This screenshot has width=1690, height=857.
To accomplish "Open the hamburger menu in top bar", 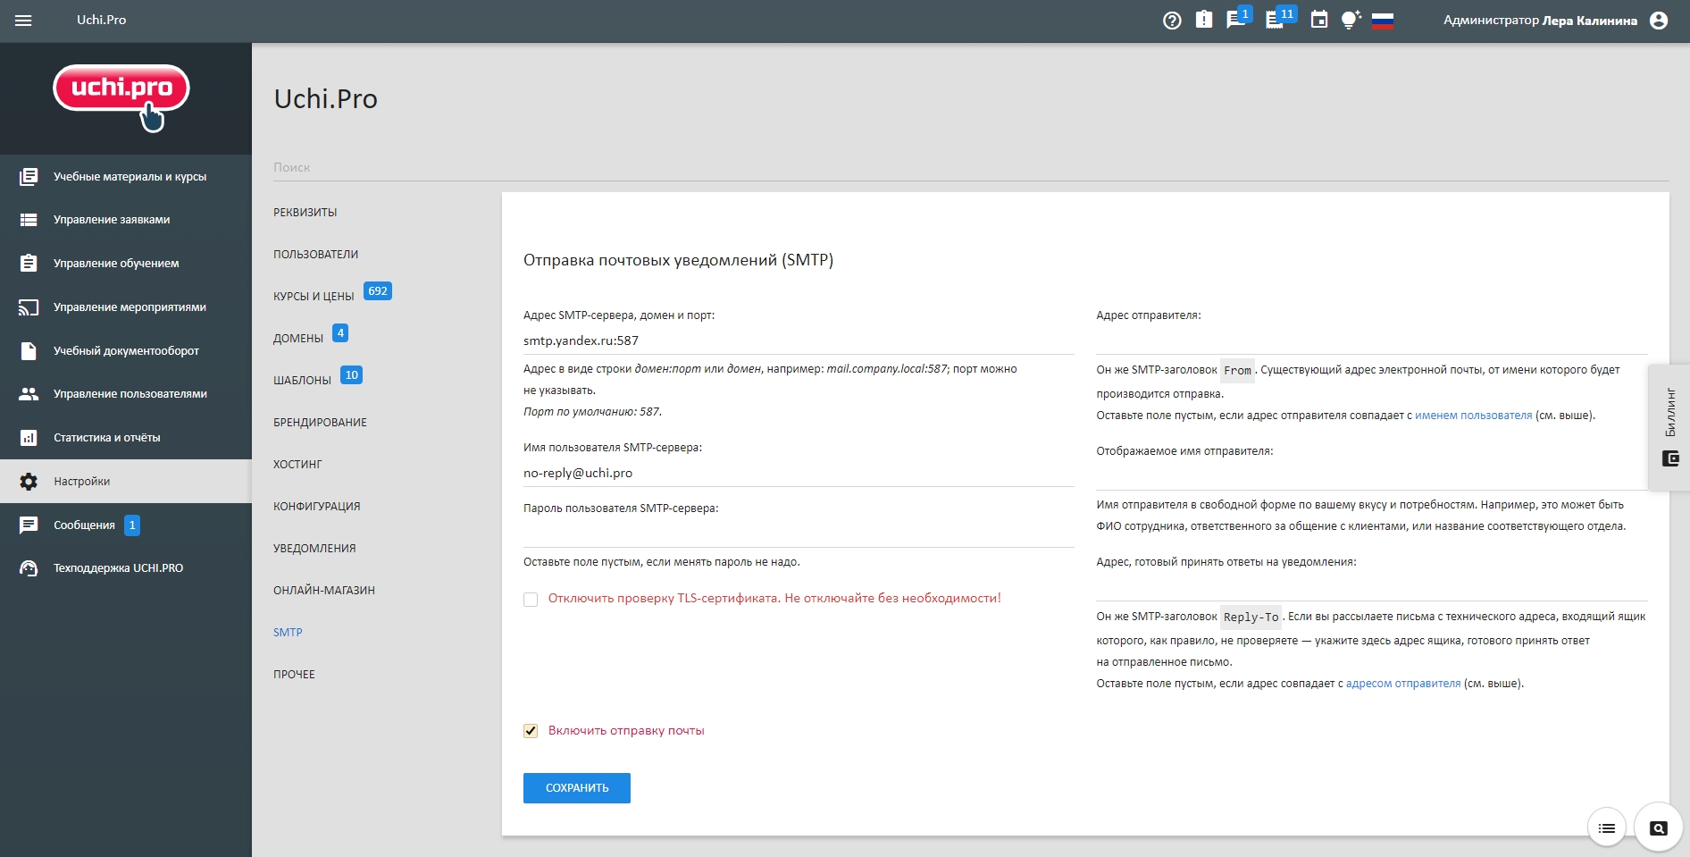I will (23, 20).
